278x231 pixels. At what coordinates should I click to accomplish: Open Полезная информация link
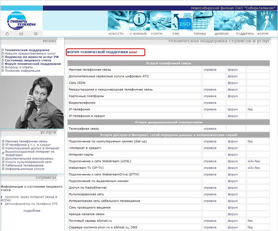tap(22, 71)
